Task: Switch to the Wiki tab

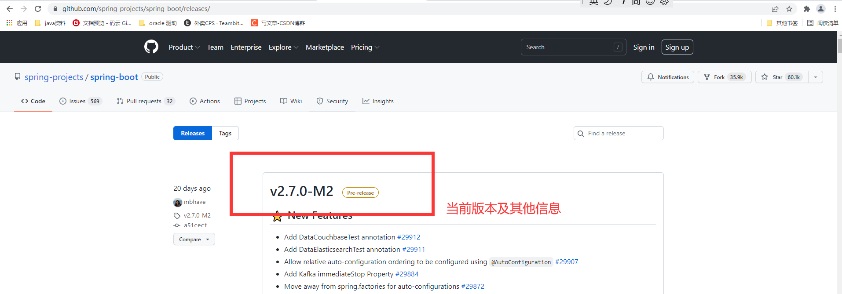Action: tap(291, 101)
